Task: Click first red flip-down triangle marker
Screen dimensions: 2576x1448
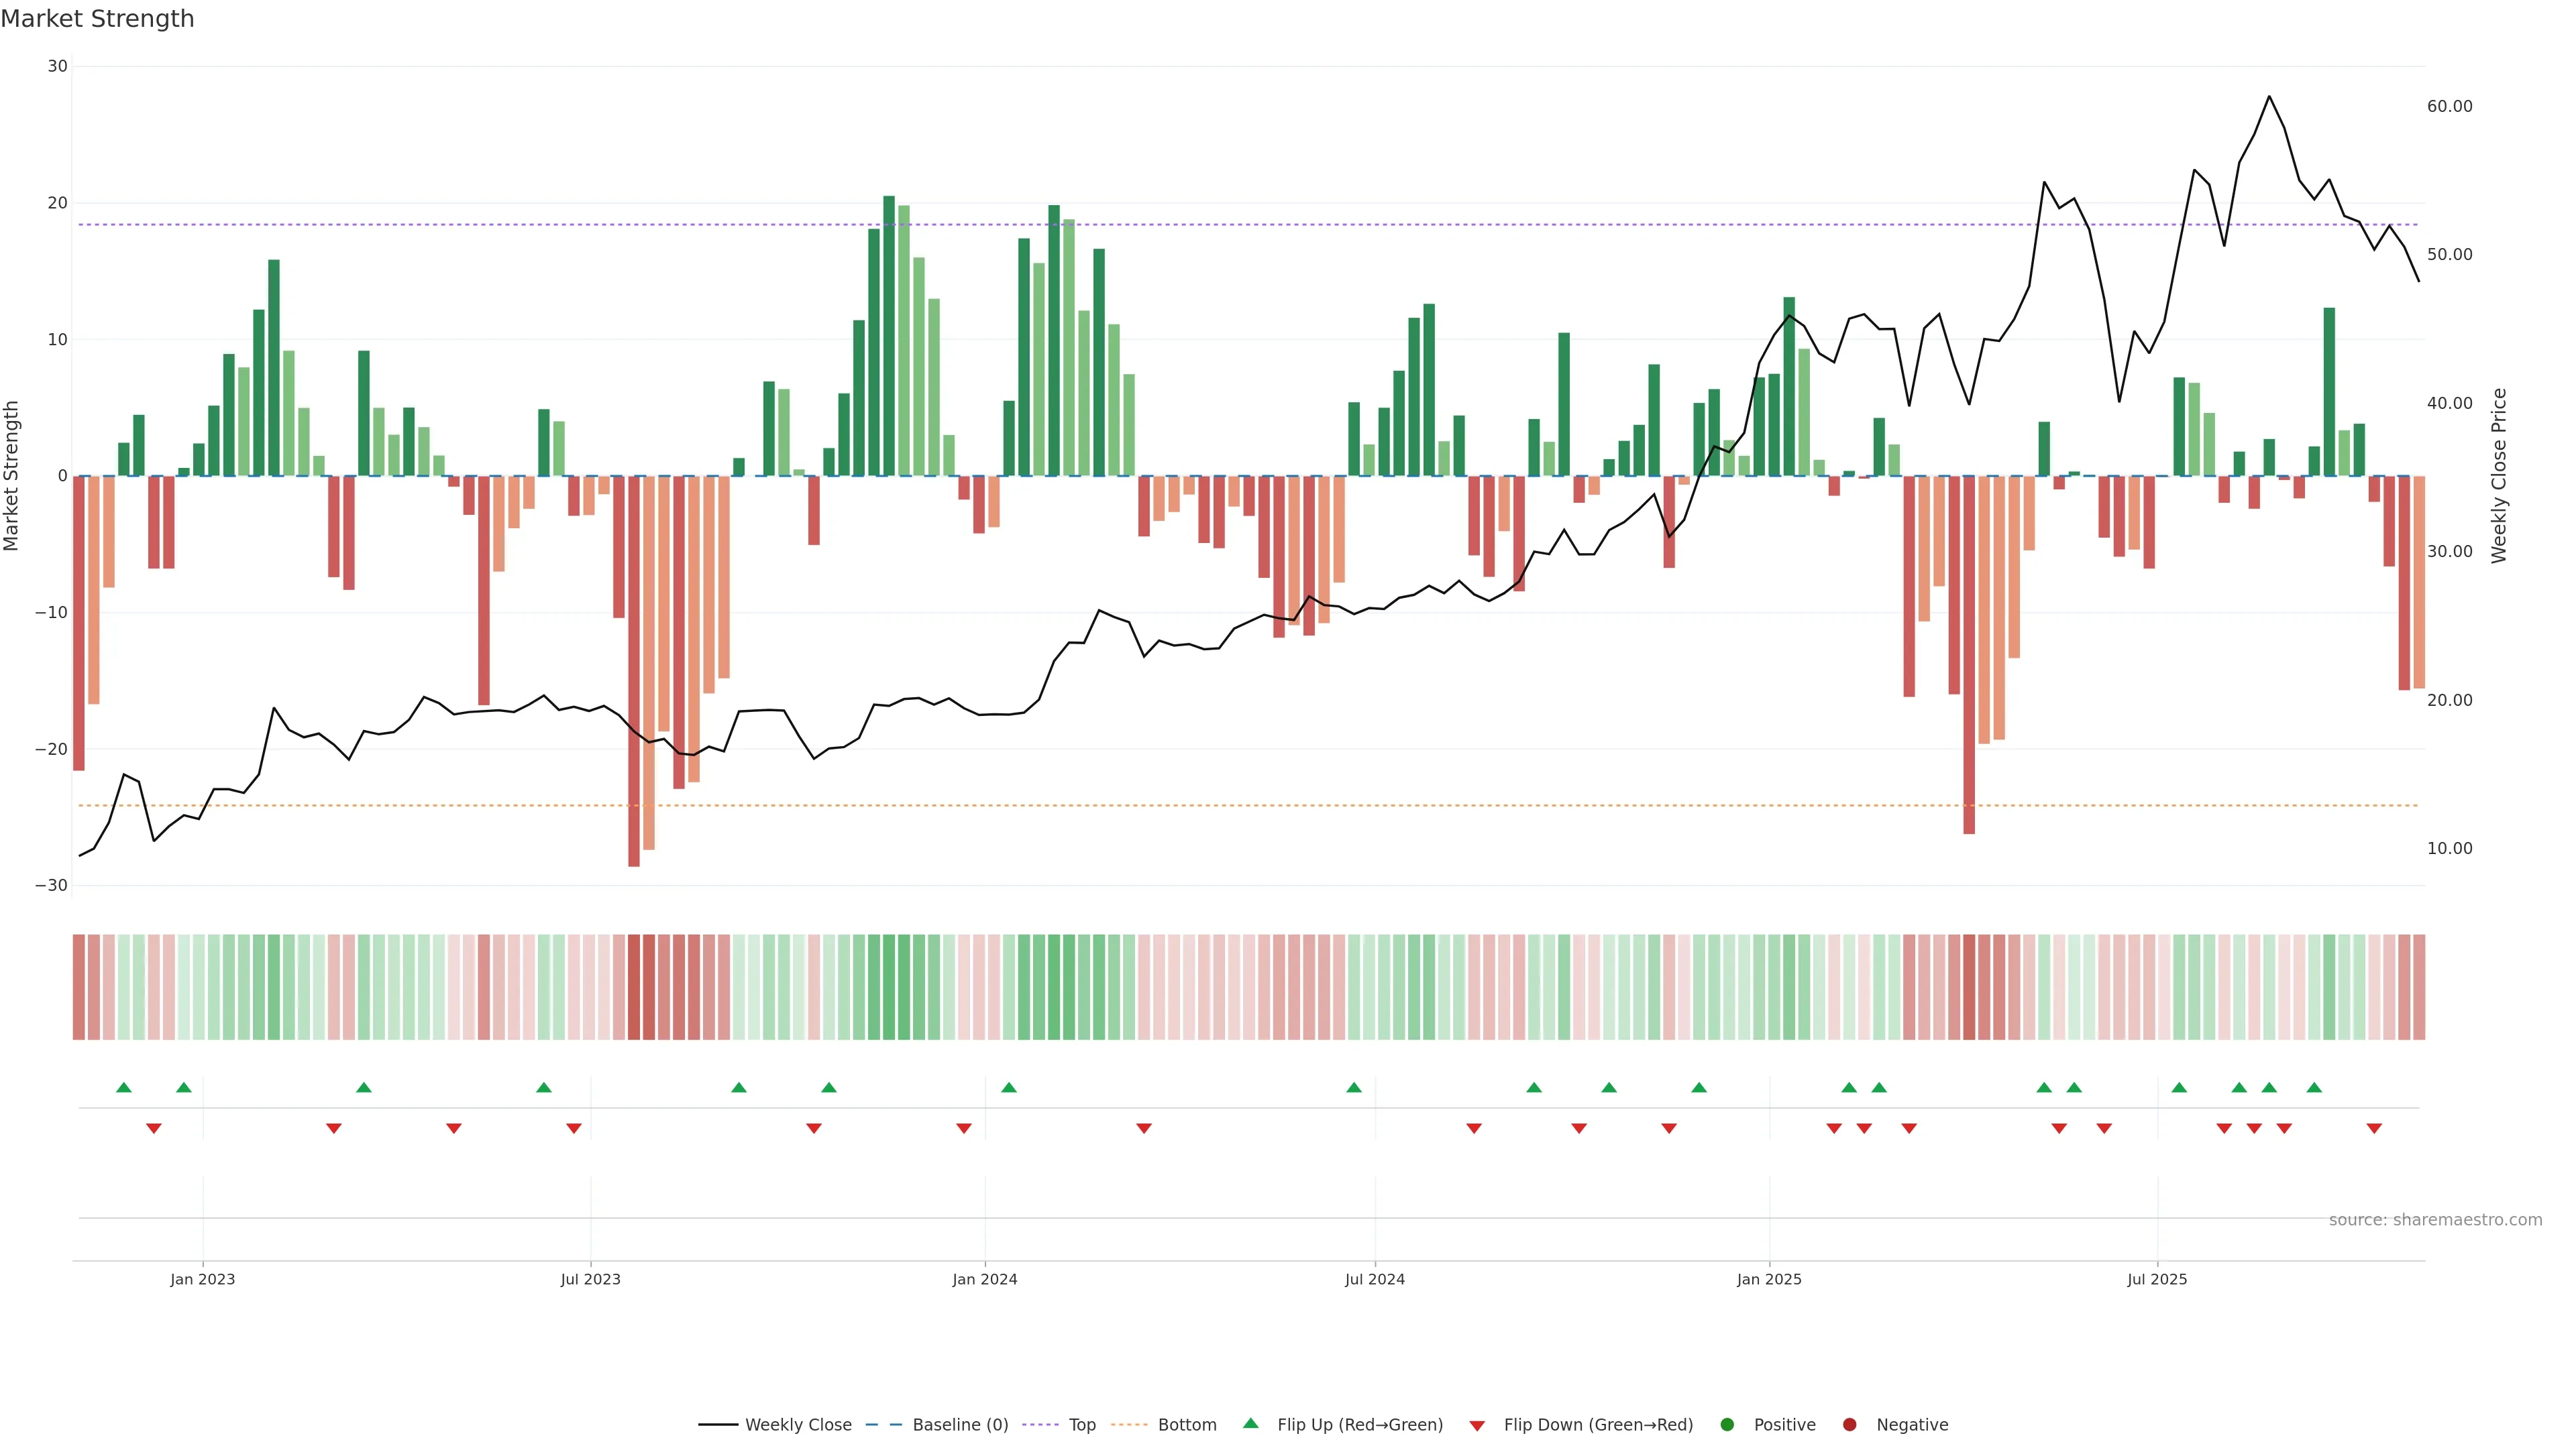Action: click(154, 1128)
